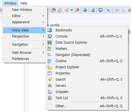Click the Data Source Explorer icon
Screen dimensions: 131x112
(50, 43)
